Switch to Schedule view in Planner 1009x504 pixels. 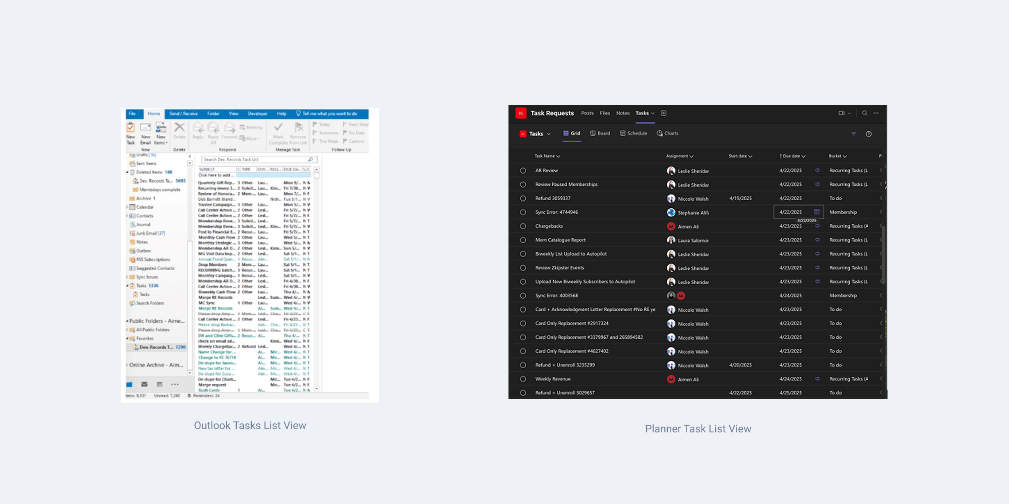click(x=633, y=134)
